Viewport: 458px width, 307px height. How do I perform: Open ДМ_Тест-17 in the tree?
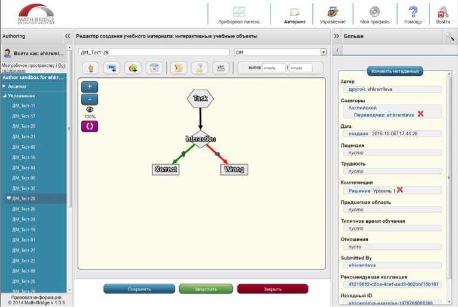24,116
